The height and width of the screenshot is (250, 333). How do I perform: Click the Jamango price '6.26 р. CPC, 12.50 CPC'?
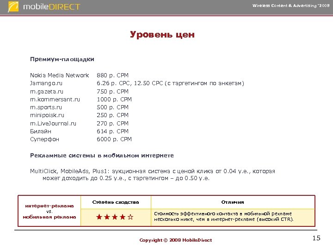130,83
